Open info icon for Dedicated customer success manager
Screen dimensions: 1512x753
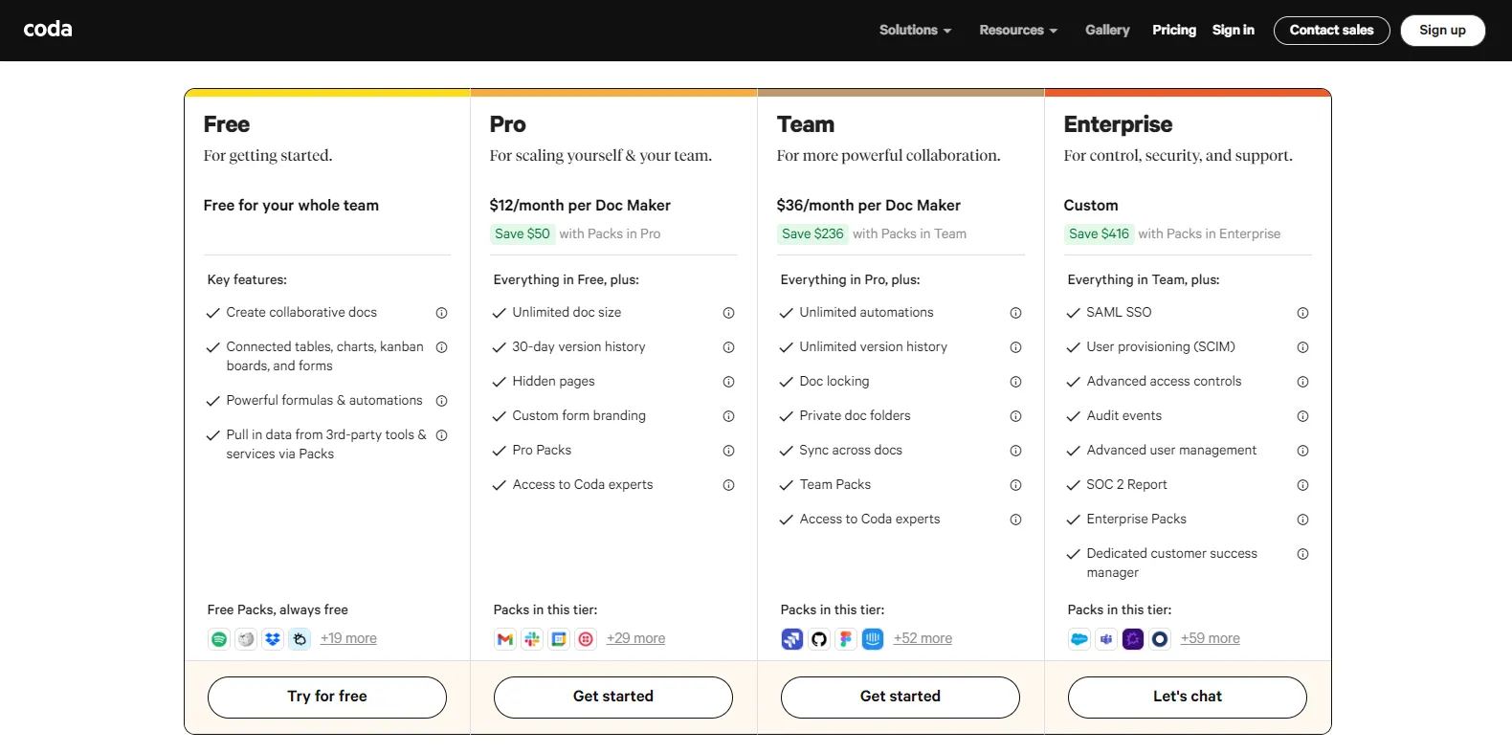(1303, 554)
